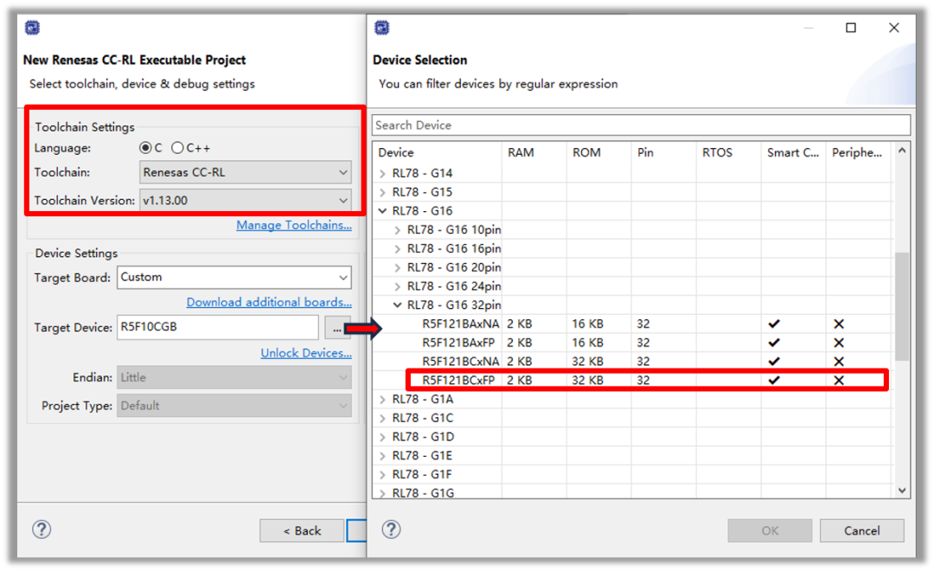Select the C language radio button
Image resolution: width=934 pixels, height=571 pixels.
point(145,148)
